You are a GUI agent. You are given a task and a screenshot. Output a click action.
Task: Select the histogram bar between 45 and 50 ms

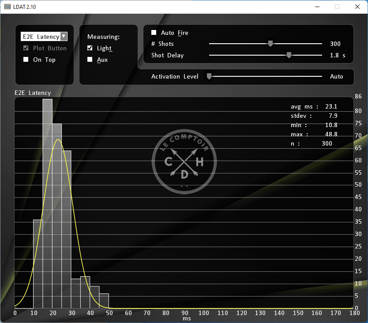click(x=104, y=301)
